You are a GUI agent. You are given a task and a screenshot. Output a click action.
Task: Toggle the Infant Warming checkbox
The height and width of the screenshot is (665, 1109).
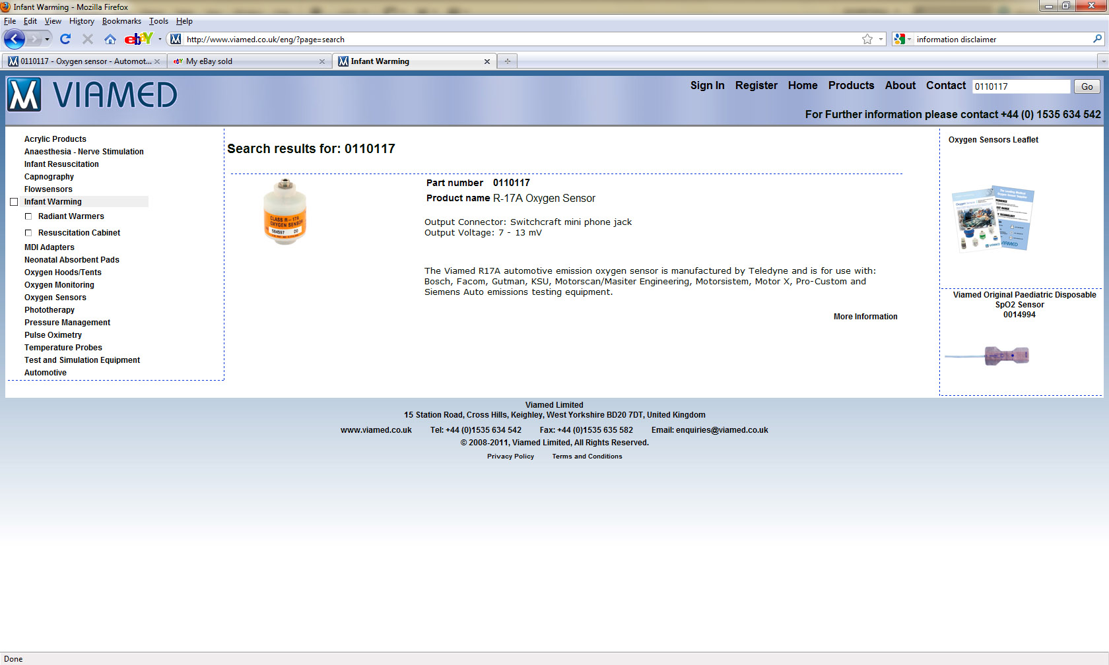pyautogui.click(x=14, y=202)
